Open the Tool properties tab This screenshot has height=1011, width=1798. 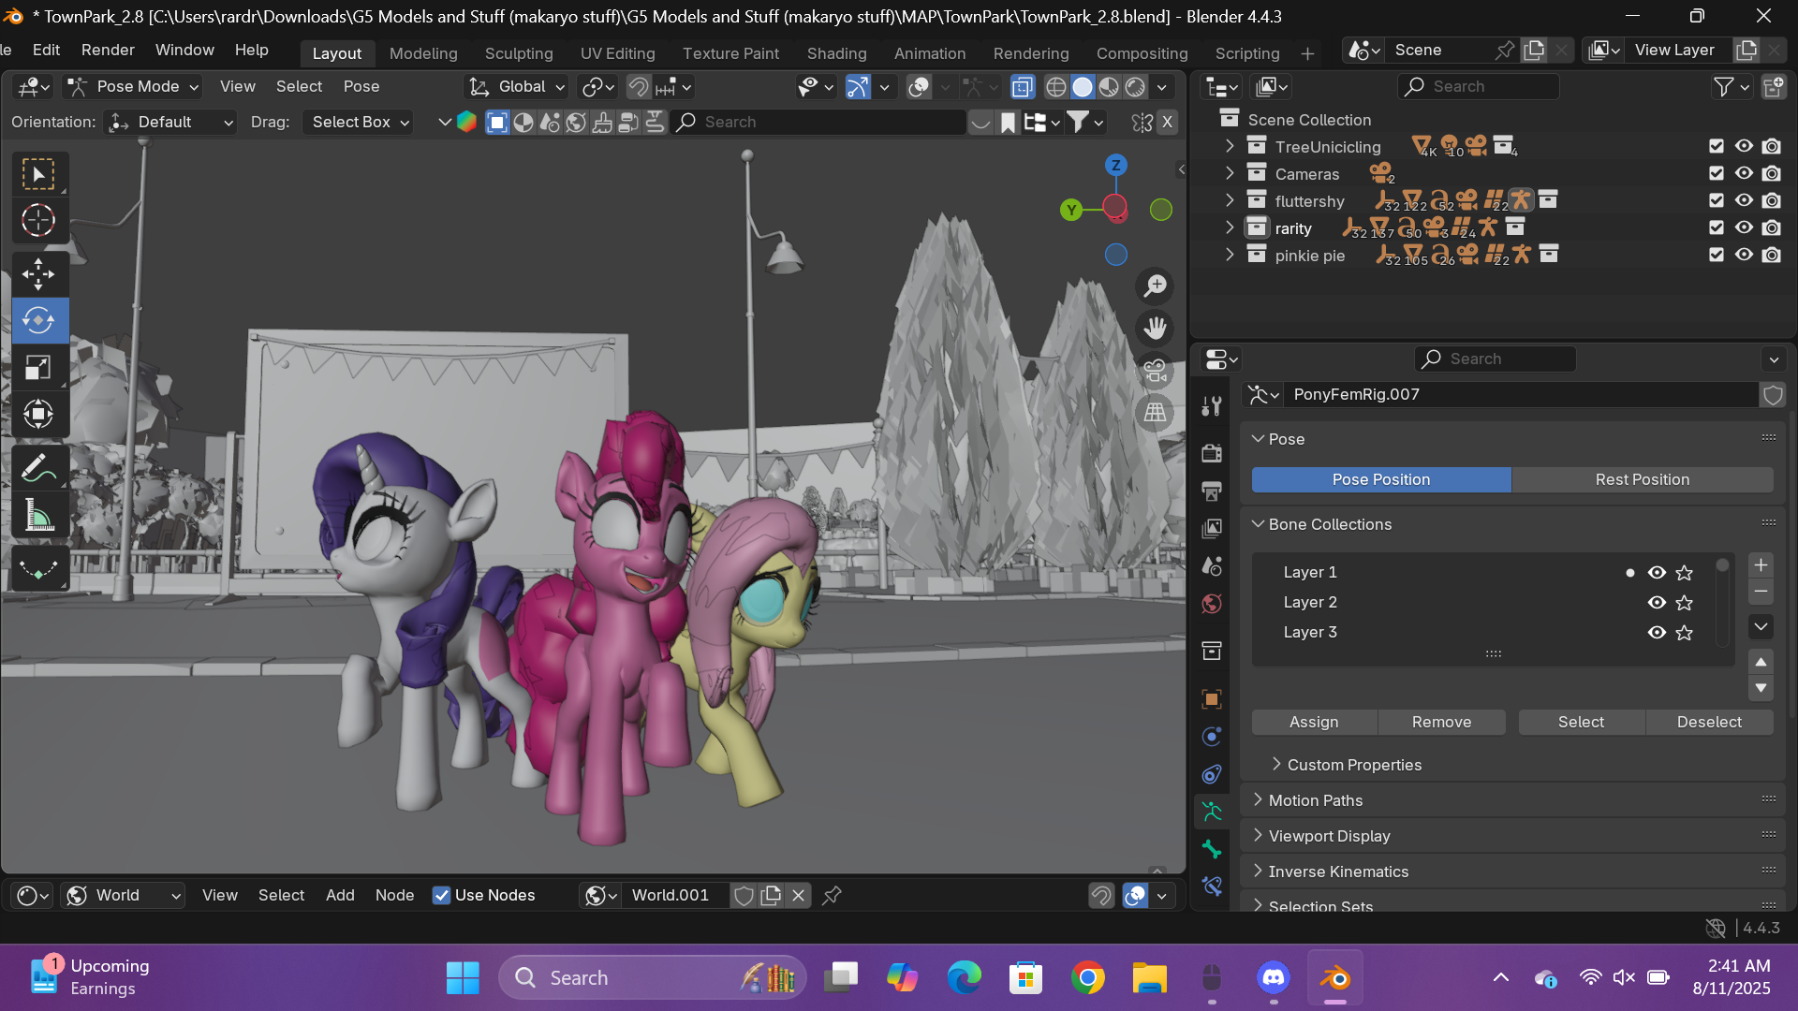tap(1212, 405)
